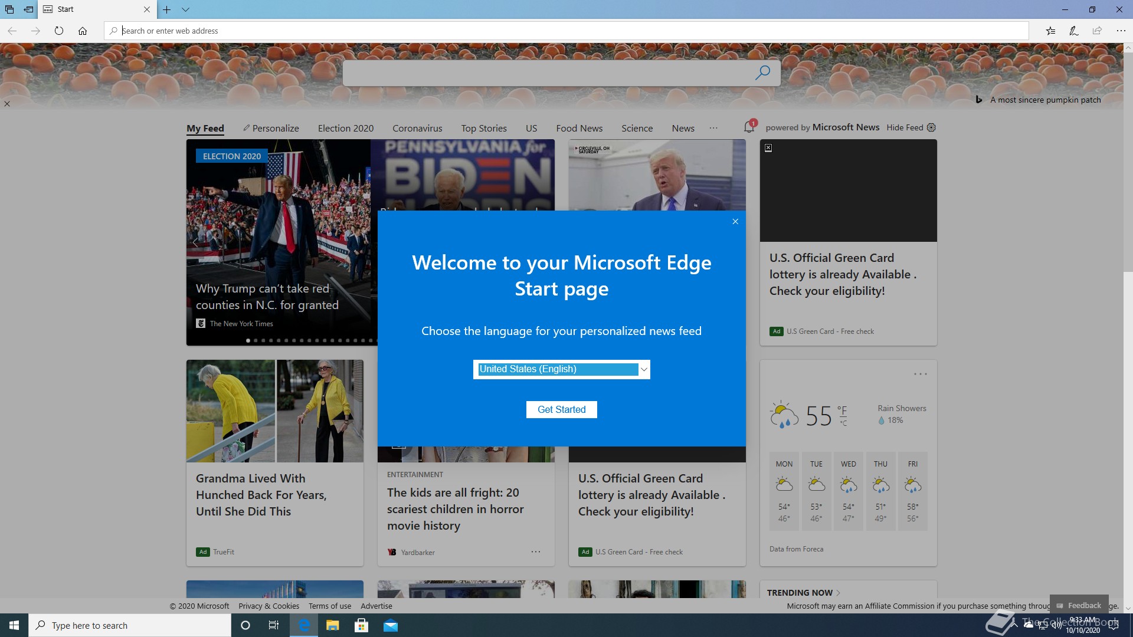Click the taskbar 'Type here to search' box
1133x637 pixels.
130,625
